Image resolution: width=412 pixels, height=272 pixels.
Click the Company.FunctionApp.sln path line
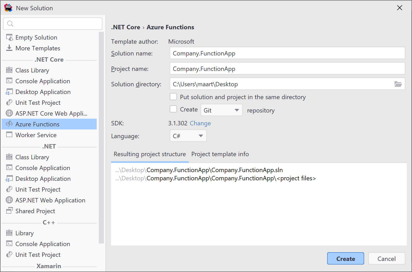(x=199, y=170)
